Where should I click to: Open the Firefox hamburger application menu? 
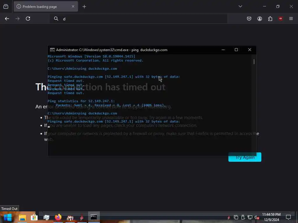click(291, 19)
